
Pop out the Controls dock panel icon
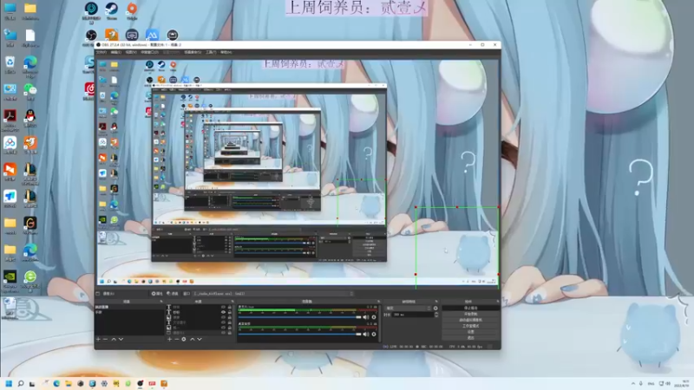[498, 301]
